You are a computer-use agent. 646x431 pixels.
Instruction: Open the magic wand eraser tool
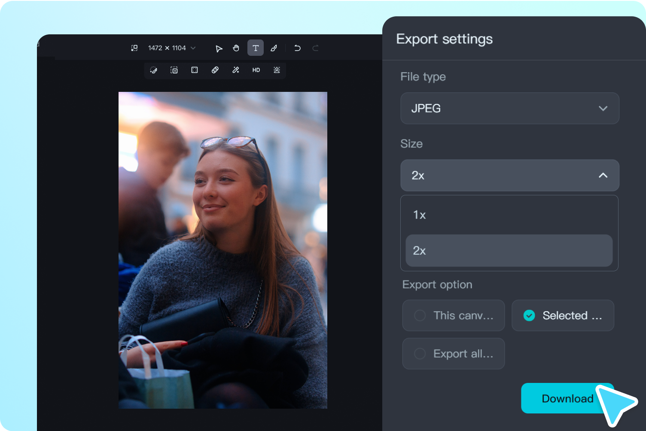click(236, 70)
